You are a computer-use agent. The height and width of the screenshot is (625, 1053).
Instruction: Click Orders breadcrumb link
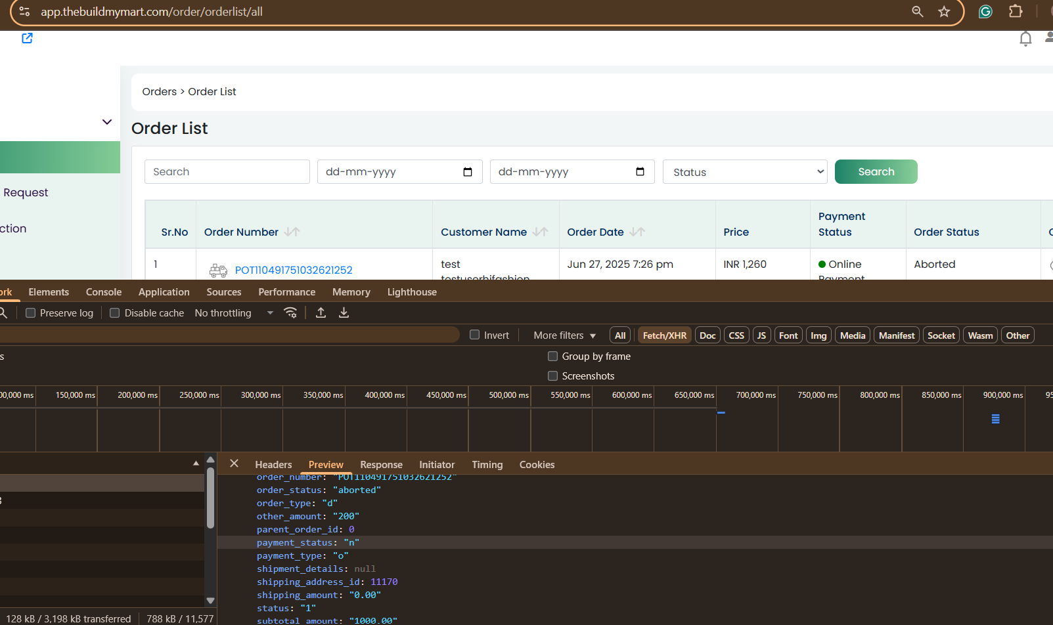coord(160,92)
